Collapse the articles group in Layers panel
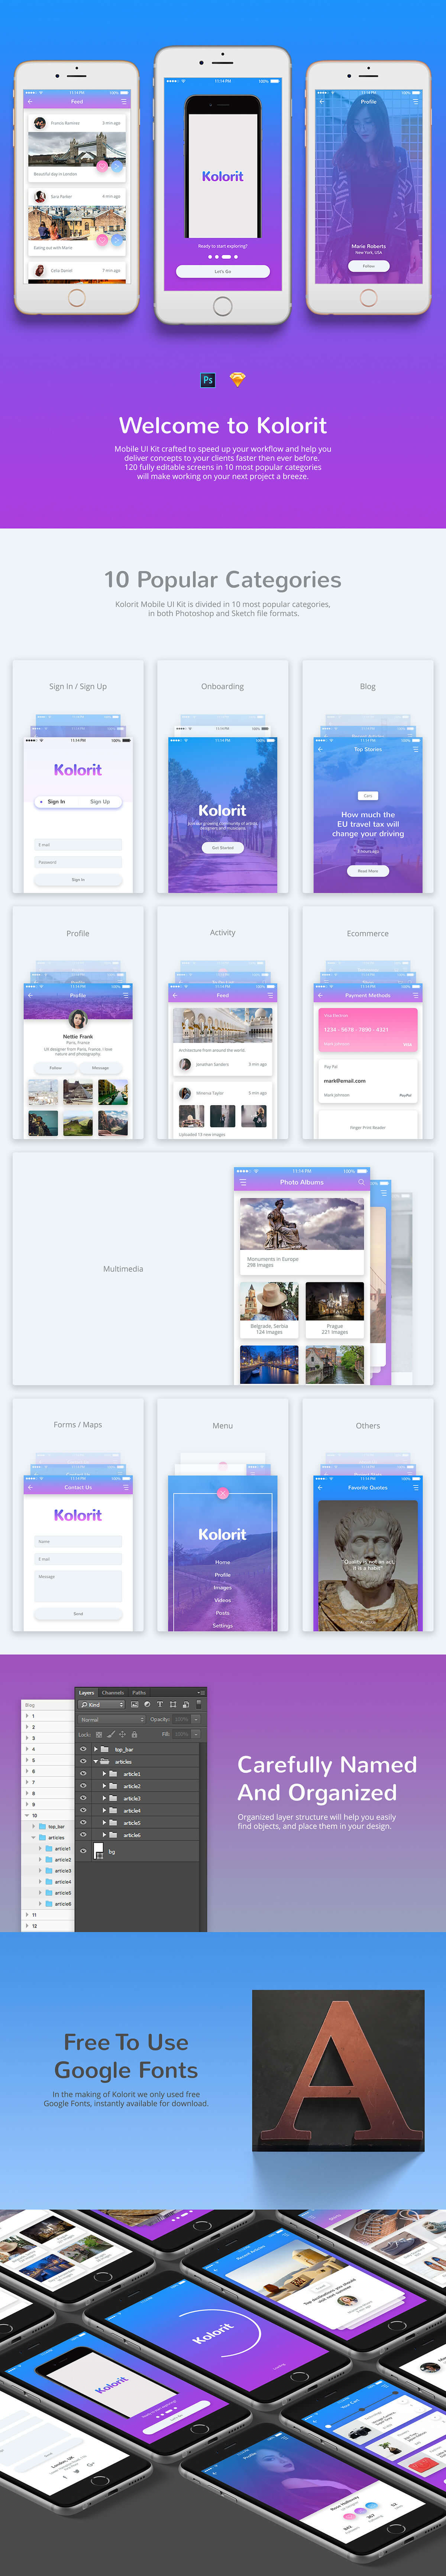The width and height of the screenshot is (446, 2576). tap(95, 1761)
